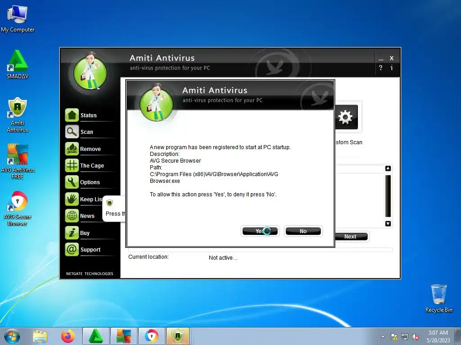Viewport: 461px width, 345px height.
Task: Select the Amiti Antivirus desktop shortcut
Action: (18, 115)
